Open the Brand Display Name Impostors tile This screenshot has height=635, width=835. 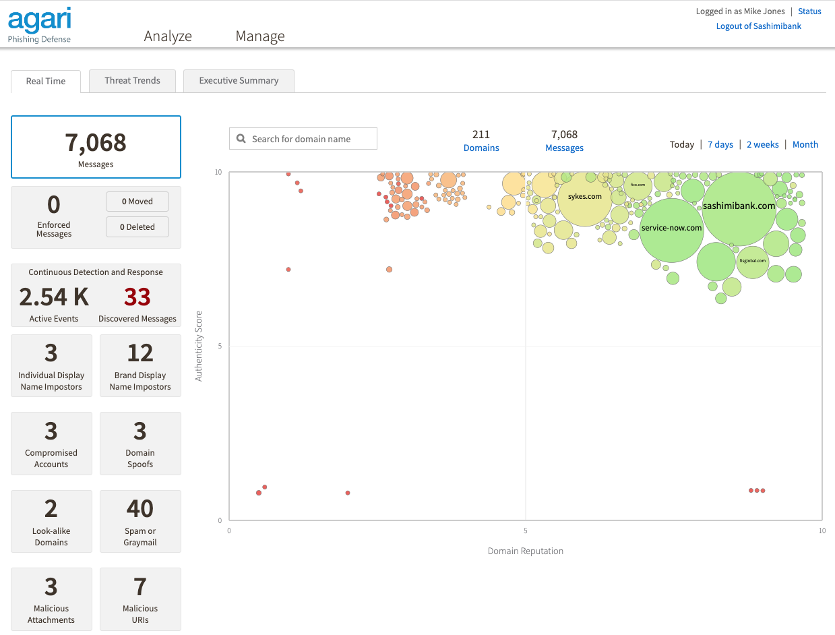(x=140, y=366)
